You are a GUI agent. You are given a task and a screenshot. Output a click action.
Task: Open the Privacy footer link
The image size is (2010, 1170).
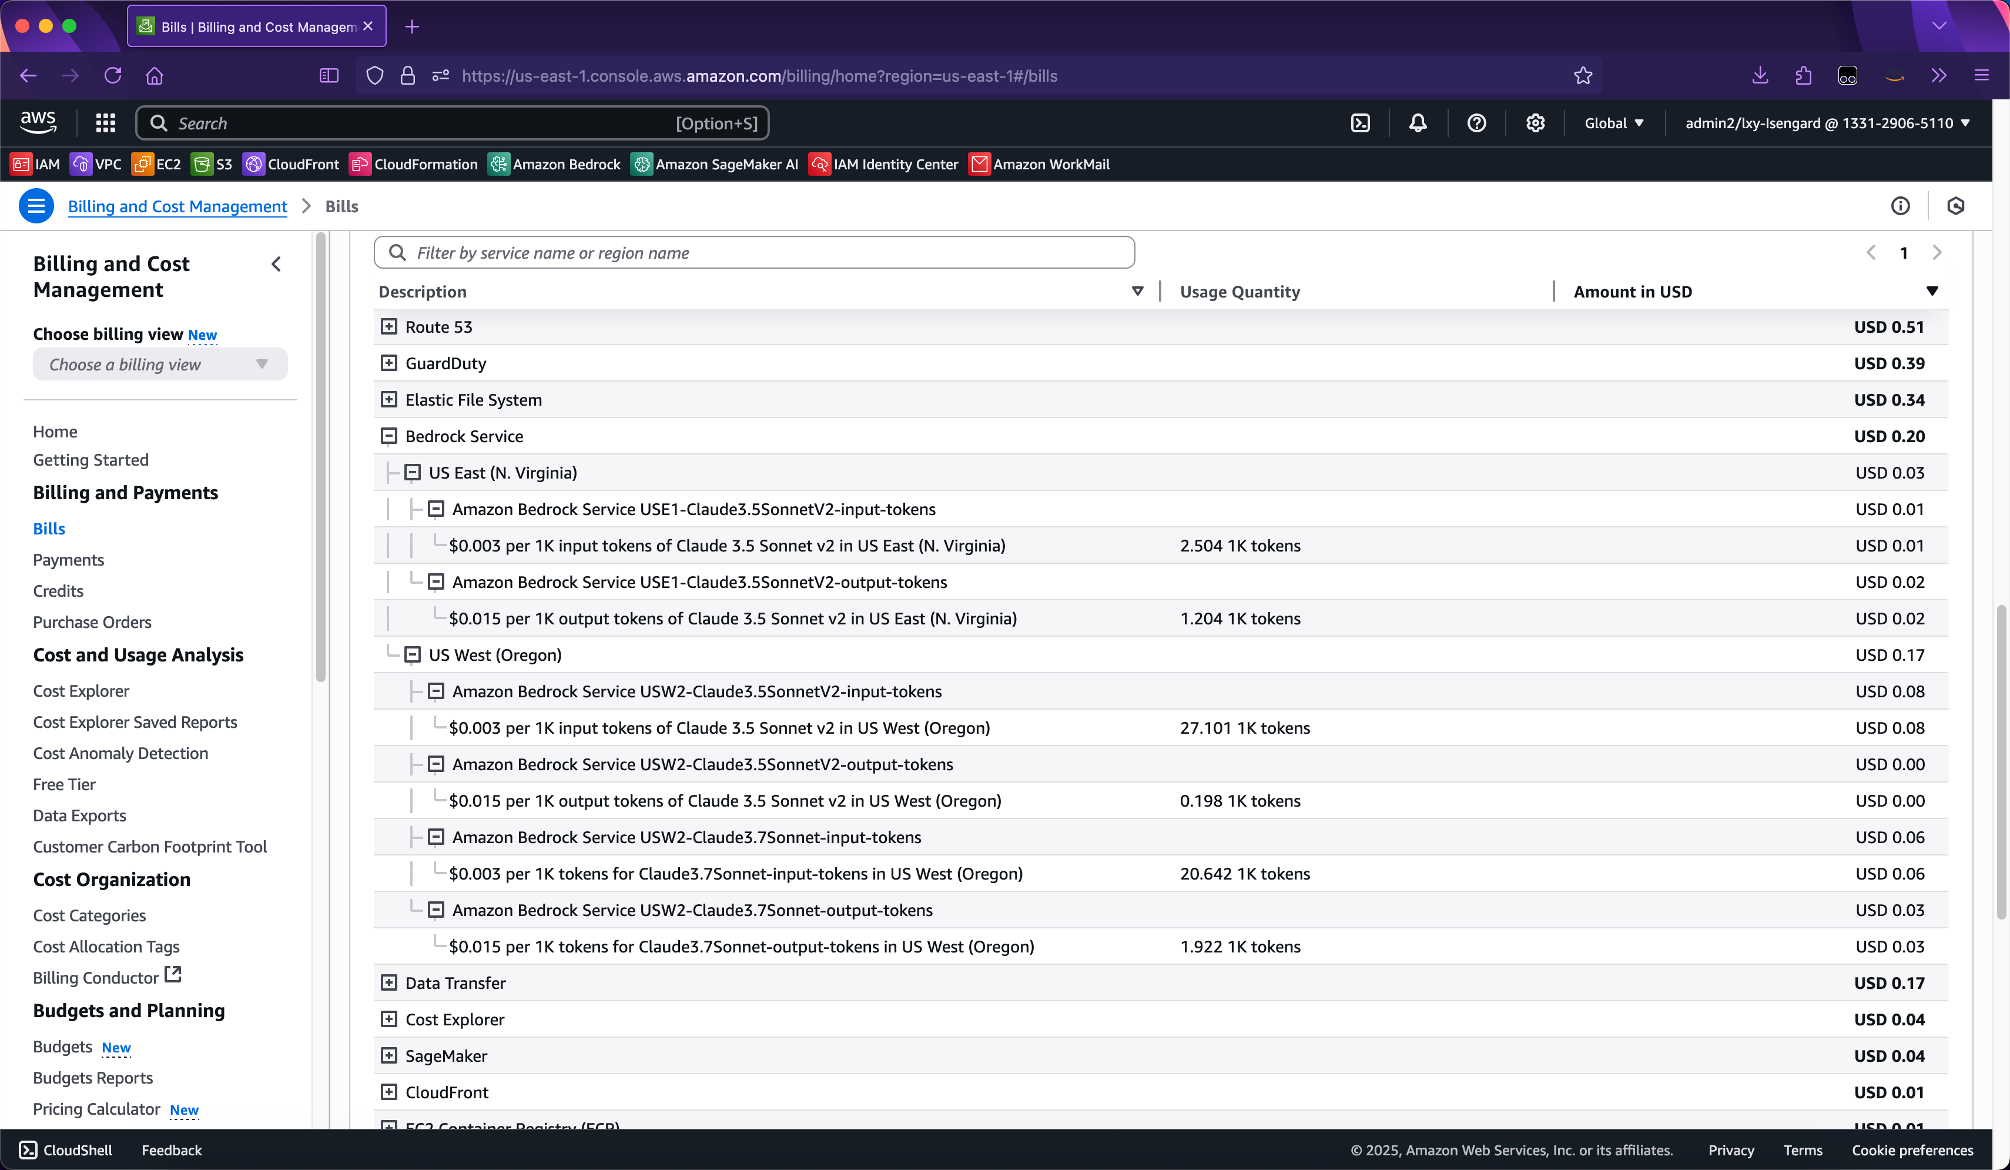pos(1731,1150)
